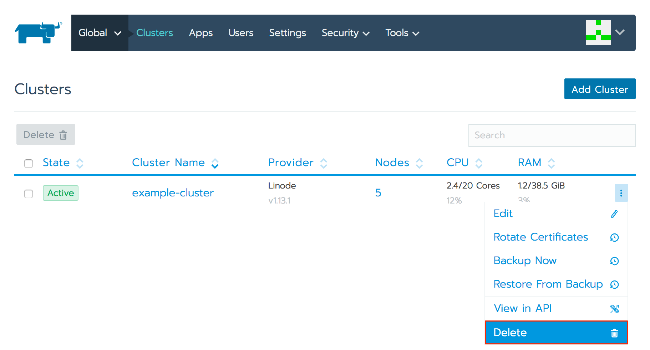Toggle the select-all checkbox in header
The image size is (650, 350).
29,163
